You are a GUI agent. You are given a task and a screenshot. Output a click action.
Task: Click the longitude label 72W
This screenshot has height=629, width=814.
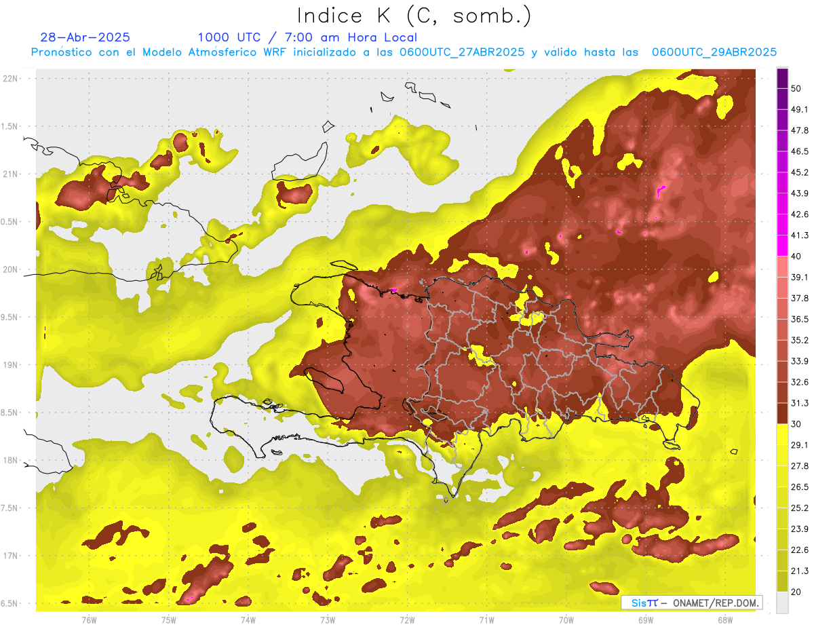click(407, 620)
